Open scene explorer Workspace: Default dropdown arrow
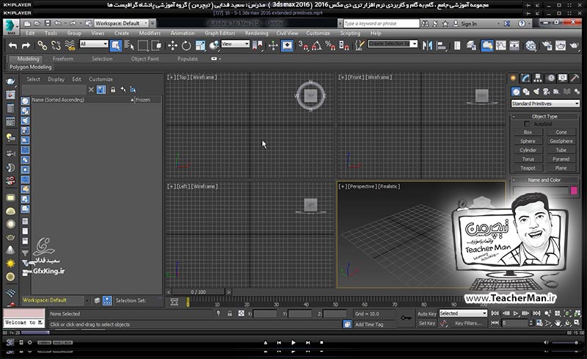587x359 pixels. [x=87, y=300]
